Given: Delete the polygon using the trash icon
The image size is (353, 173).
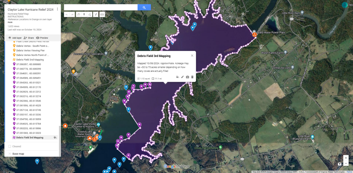Looking at the screenshot, I should click(x=192, y=77).
